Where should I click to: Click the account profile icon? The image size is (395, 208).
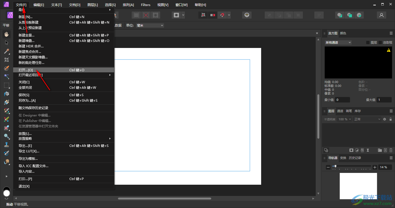[381, 15]
